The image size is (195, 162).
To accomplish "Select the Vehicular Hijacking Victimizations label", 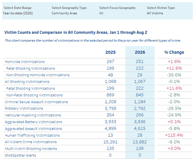I will pos(33,115).
